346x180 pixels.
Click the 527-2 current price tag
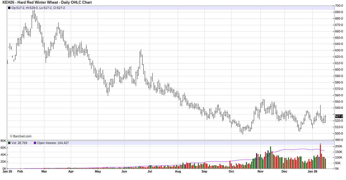339,116
